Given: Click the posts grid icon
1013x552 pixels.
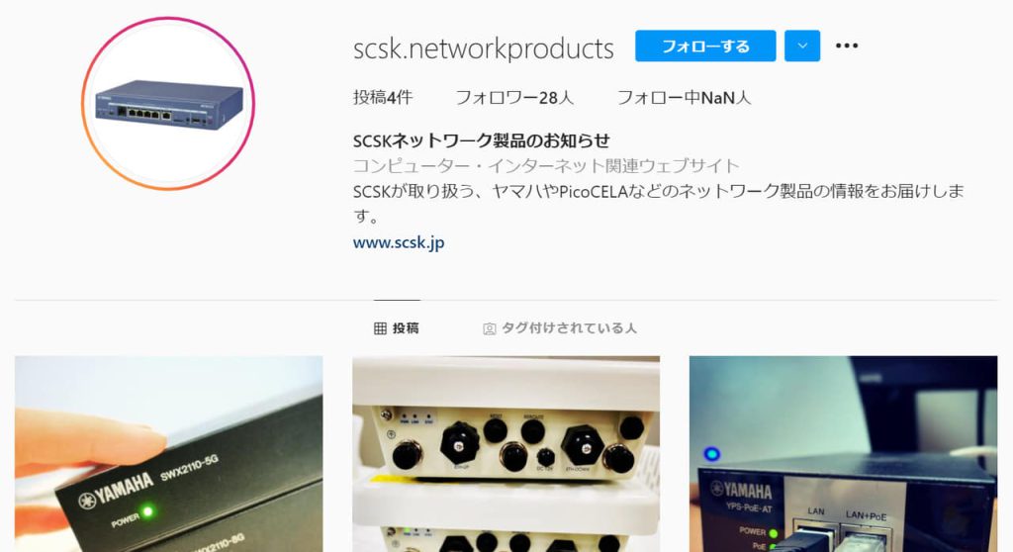Looking at the screenshot, I should tap(380, 329).
